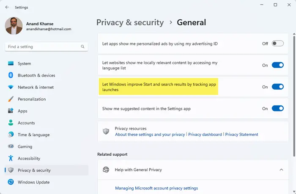Click the Anand Khanse profile picture
The width and height of the screenshot is (296, 194).
pyautogui.click(x=14, y=26)
